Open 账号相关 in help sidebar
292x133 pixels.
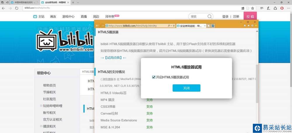pyautogui.click(x=50, y=113)
